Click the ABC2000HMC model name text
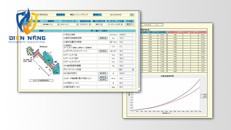Viewport: 231px width, 130px height. pyautogui.click(x=116, y=15)
